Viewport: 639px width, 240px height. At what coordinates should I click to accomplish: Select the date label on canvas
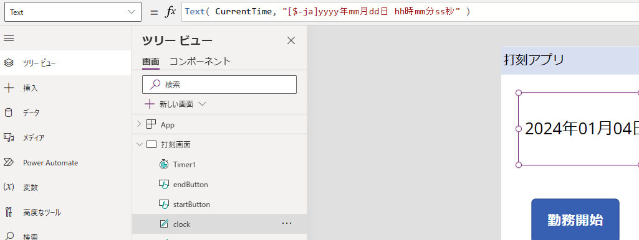(x=579, y=129)
